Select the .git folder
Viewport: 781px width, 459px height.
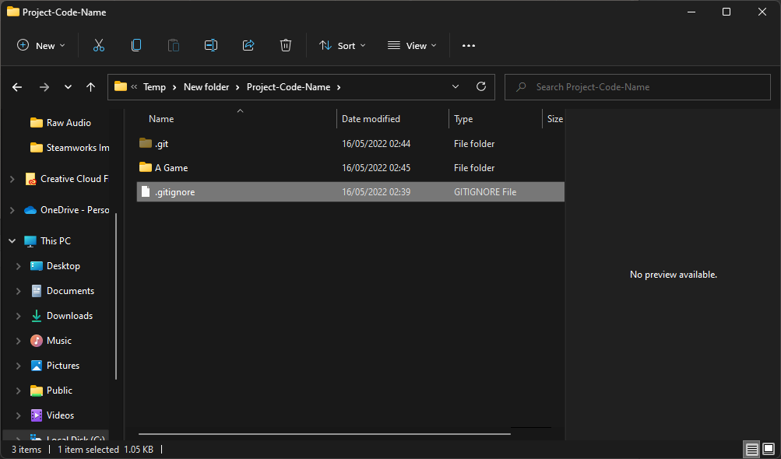350,143
